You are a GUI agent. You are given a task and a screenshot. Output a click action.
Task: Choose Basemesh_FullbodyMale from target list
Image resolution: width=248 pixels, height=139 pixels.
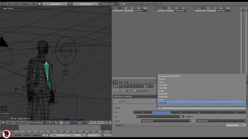tap(202, 76)
